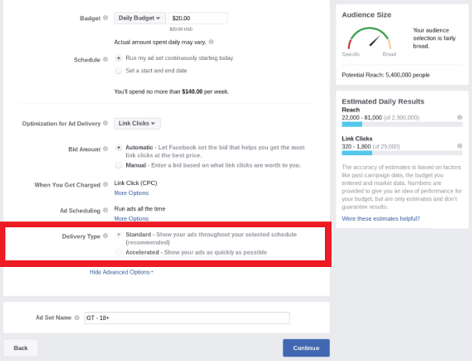This screenshot has width=472, height=361.
Task: Open the Link Clicks optimization dropdown
Action: 137,124
